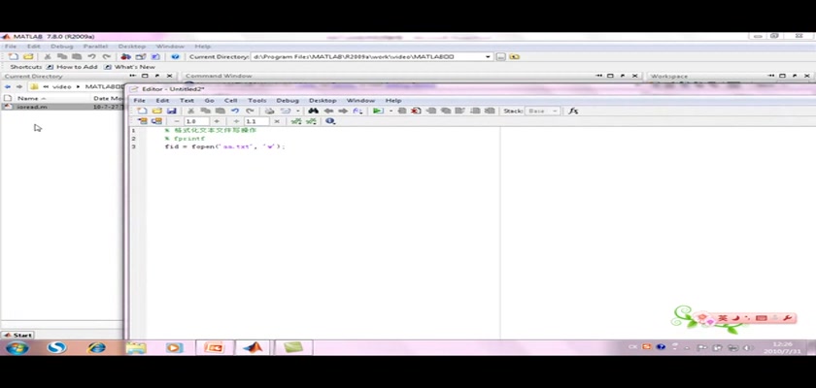Viewport: 816px width, 388px height.
Task: Open Parallel menu in MATLAB main window
Action: (x=95, y=47)
